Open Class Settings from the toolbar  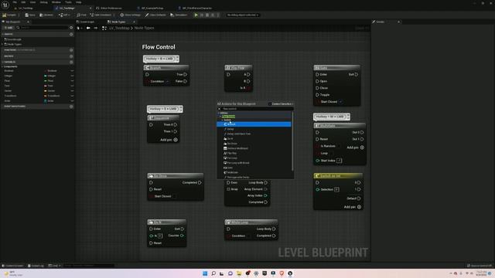tap(130, 15)
